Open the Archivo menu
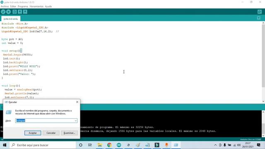Image resolution: width=265 pixels, height=149 pixels. [5, 7]
